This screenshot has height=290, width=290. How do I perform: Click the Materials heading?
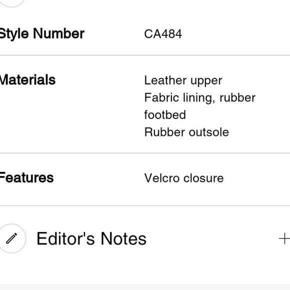click(27, 80)
